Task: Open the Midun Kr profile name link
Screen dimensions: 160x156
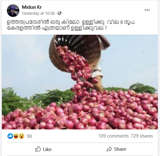Action: tap(32, 7)
